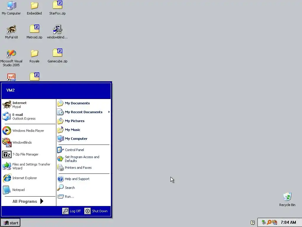
Task: Start Files and Settings Transfer Wizard
Action: click(x=29, y=166)
